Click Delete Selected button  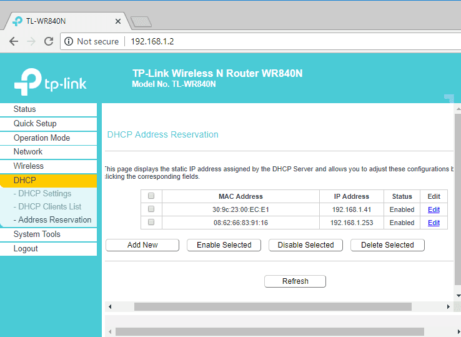(387, 245)
